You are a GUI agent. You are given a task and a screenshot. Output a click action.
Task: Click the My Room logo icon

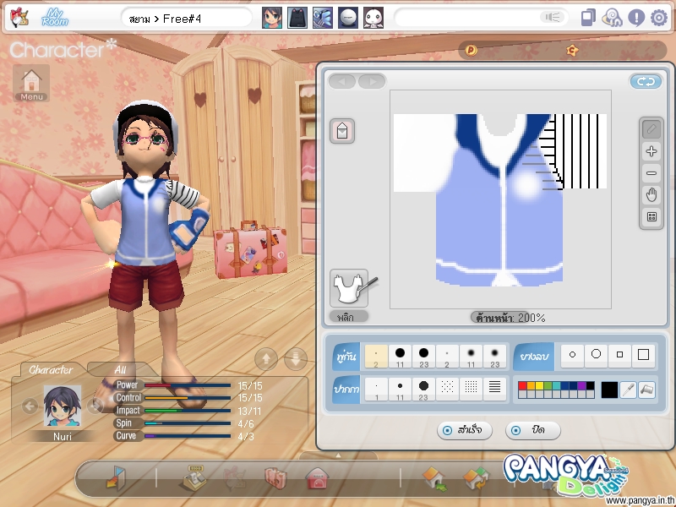55,18
